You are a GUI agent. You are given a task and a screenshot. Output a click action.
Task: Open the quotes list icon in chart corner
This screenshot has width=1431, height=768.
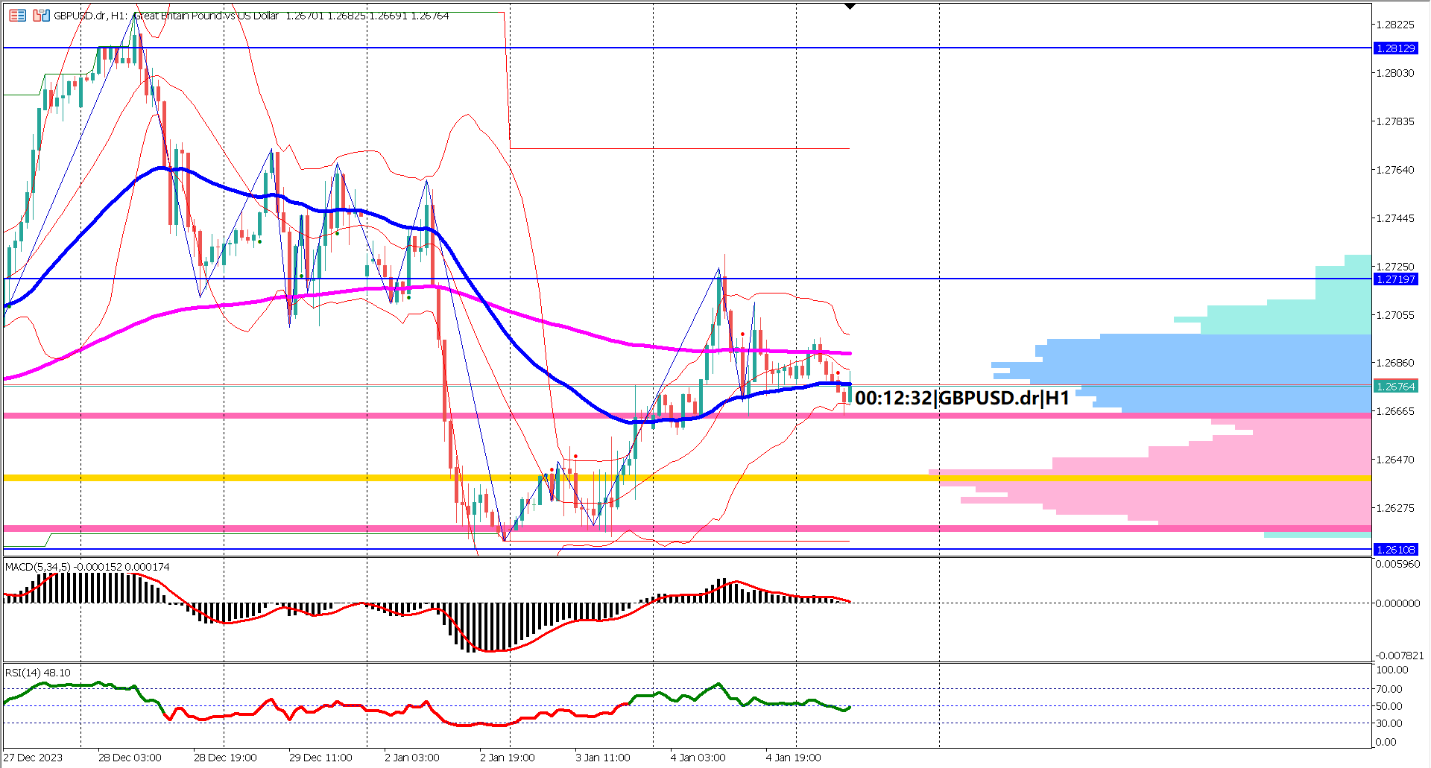pos(17,16)
